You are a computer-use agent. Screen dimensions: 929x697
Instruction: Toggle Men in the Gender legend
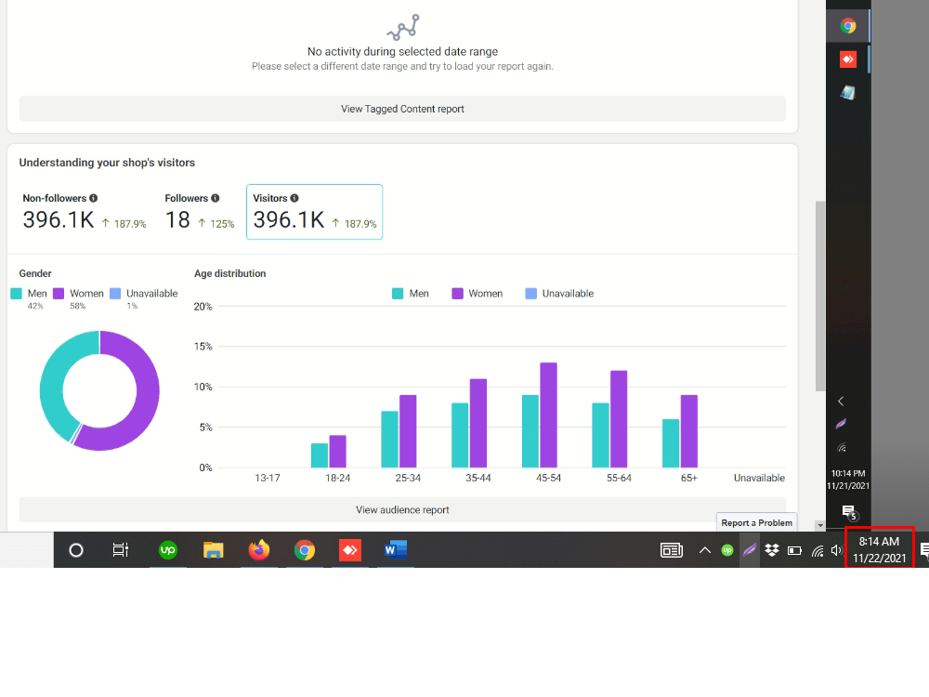[x=29, y=294]
